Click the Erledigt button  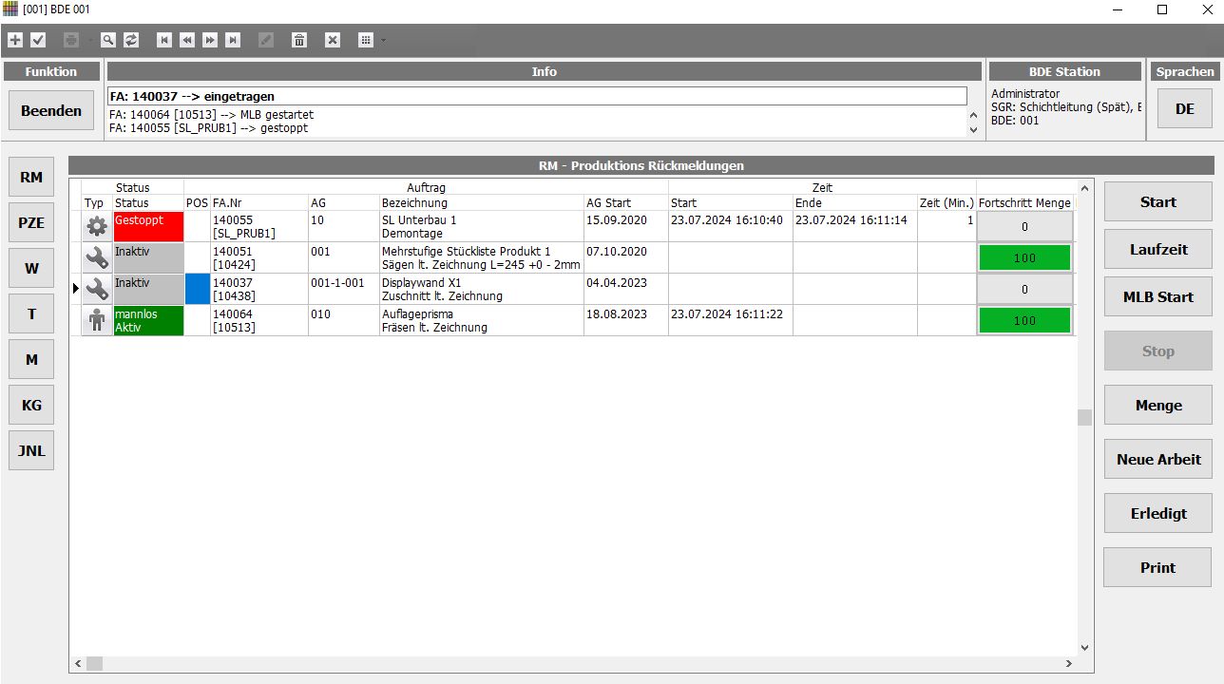point(1157,513)
